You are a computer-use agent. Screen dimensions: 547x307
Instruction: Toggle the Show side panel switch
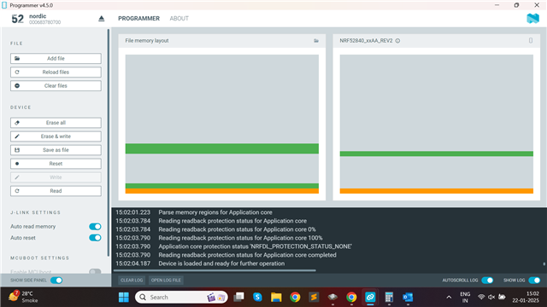pos(56,281)
